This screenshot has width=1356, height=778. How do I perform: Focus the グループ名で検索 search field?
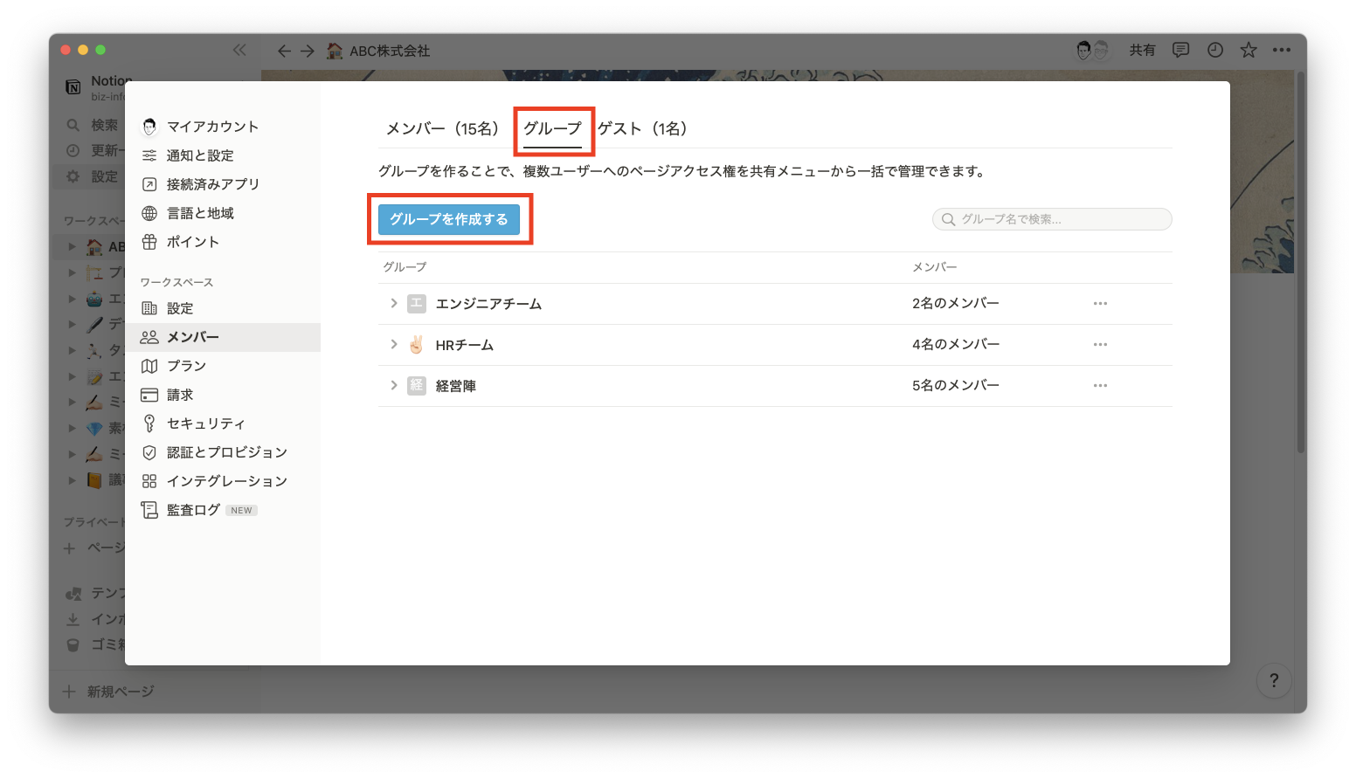(1052, 219)
